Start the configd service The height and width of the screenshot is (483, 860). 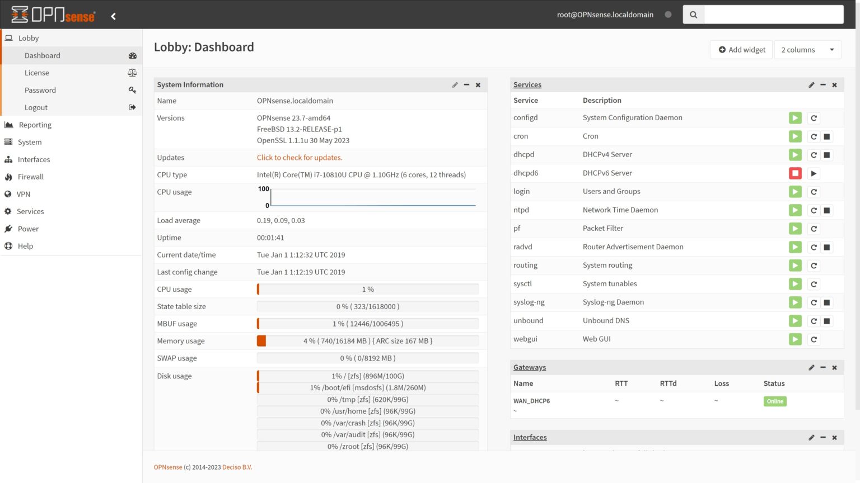[x=795, y=117]
